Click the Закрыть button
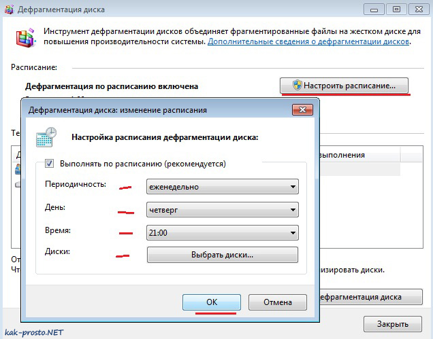Image resolution: width=433 pixels, height=339 pixels. (393, 324)
